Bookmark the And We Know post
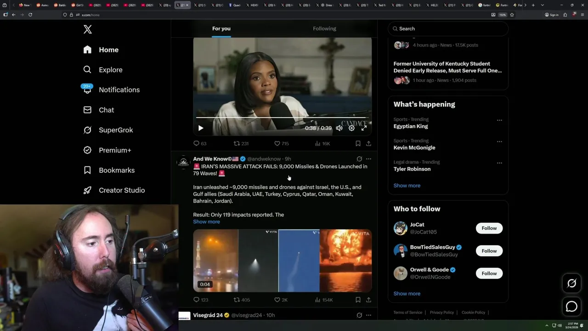 [x=358, y=300]
